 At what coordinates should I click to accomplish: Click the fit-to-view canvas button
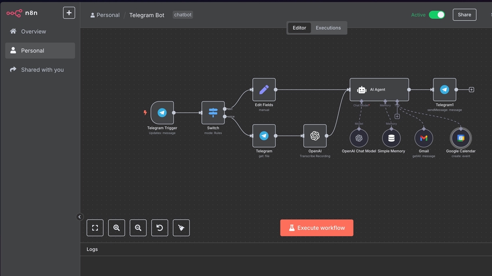coord(95,228)
